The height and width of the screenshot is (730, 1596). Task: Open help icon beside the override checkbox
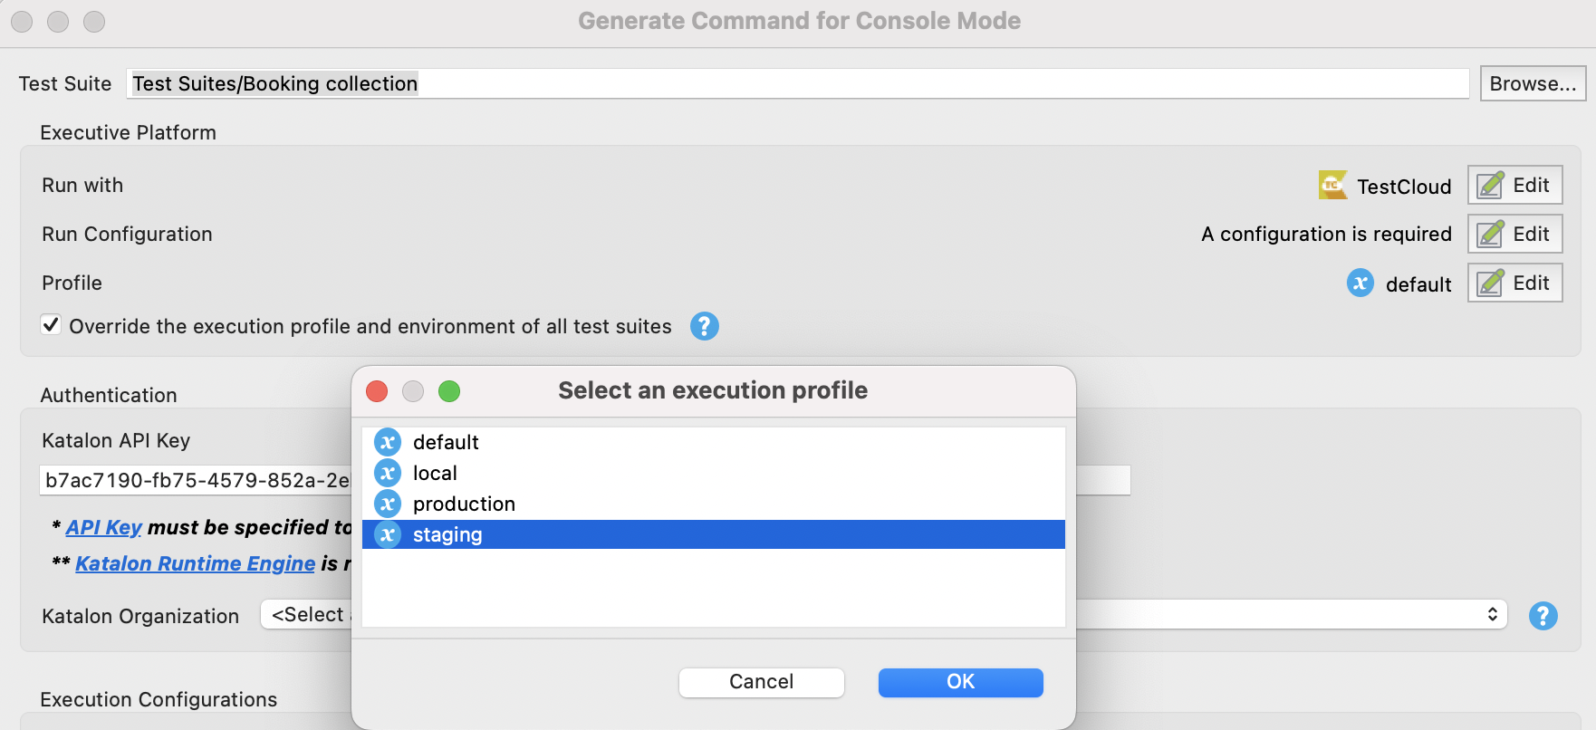click(x=705, y=326)
